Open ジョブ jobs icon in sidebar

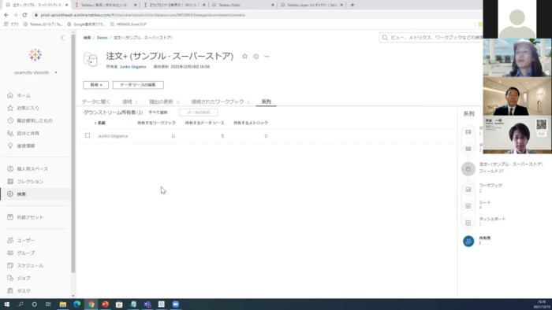(10, 278)
